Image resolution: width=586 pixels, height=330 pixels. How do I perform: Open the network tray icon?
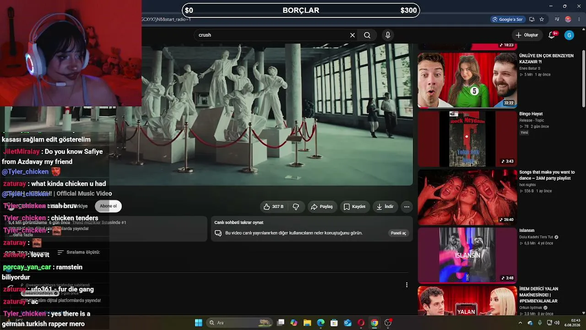coord(549,323)
